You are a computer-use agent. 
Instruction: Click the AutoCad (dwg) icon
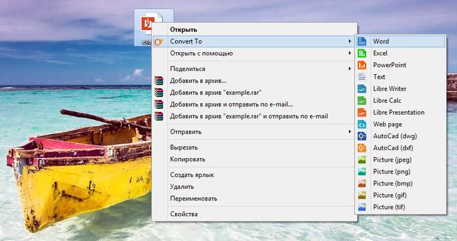tap(362, 136)
